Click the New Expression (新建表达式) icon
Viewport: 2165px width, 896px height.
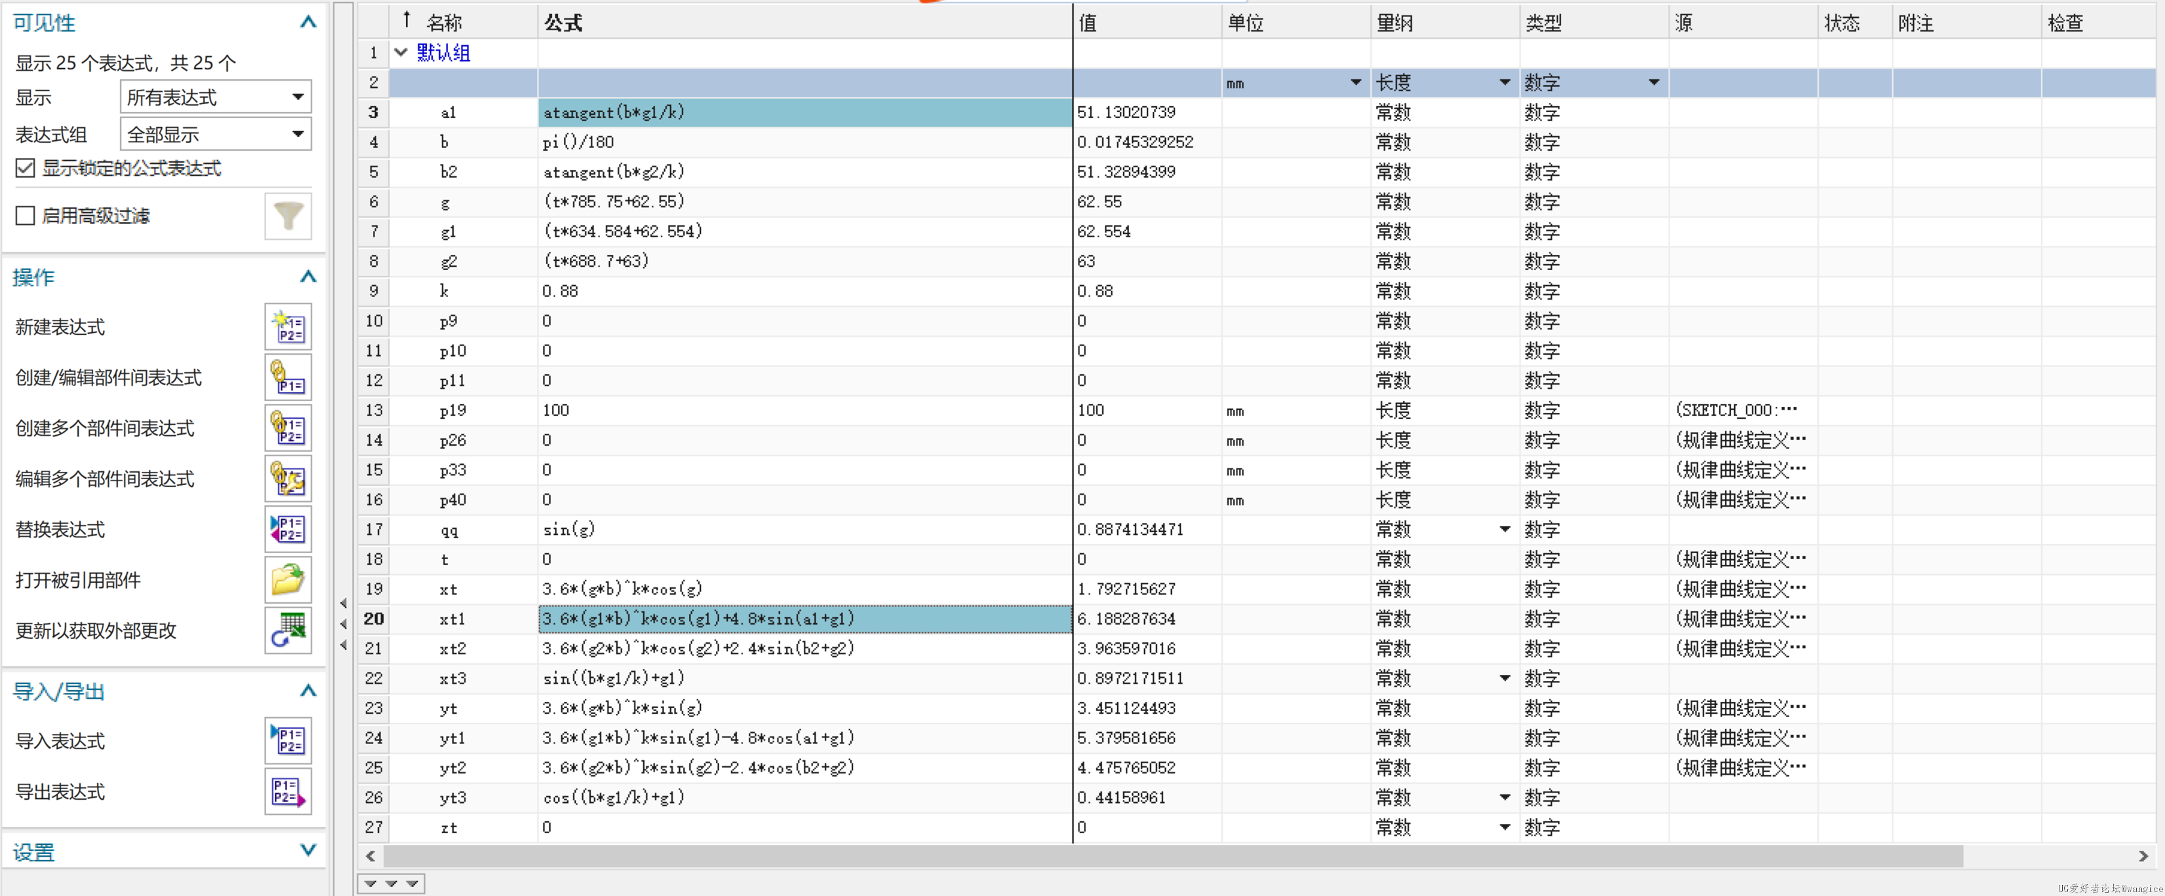[288, 327]
